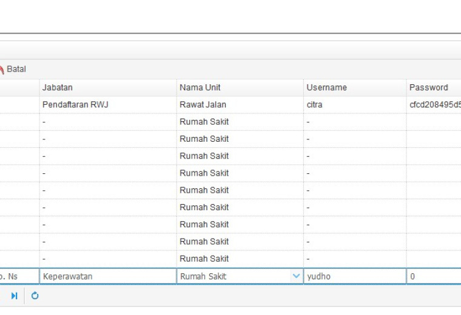Click the Batal cancel icon
The image size is (461, 315).
[1, 70]
